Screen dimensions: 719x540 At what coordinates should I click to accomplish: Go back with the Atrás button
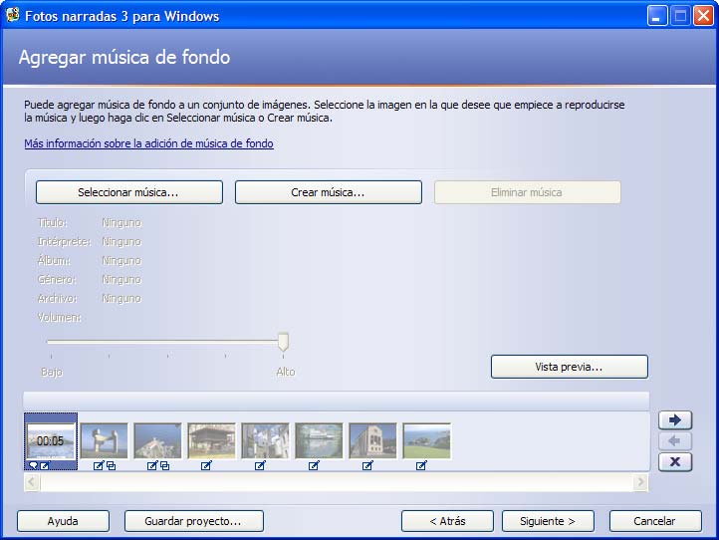pyautogui.click(x=447, y=521)
